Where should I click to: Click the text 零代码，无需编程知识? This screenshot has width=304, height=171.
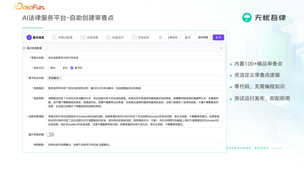(x=260, y=87)
